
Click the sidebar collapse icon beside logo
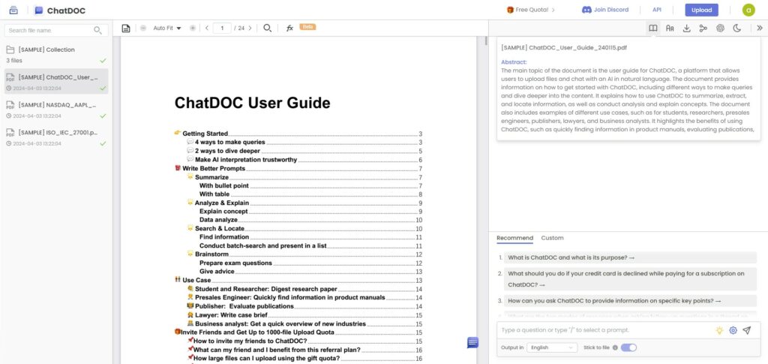[13, 10]
